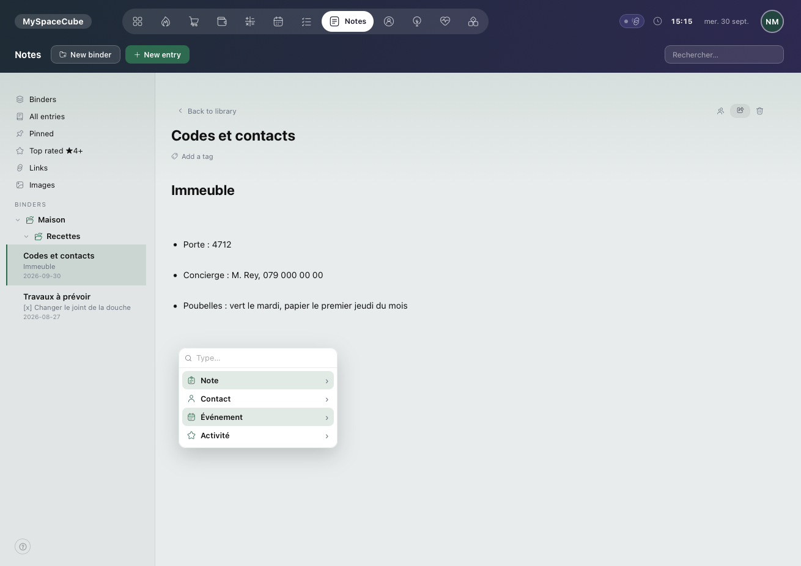Screen dimensions: 801x566
Task: Click the New binder button
Action: (86, 54)
